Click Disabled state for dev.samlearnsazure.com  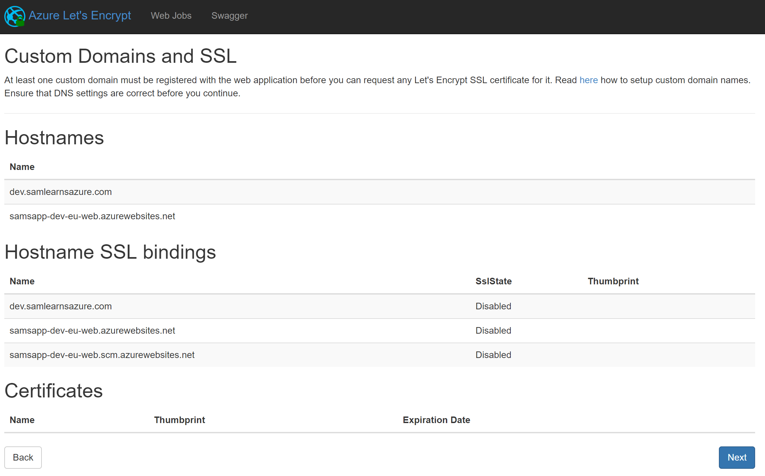coord(493,306)
